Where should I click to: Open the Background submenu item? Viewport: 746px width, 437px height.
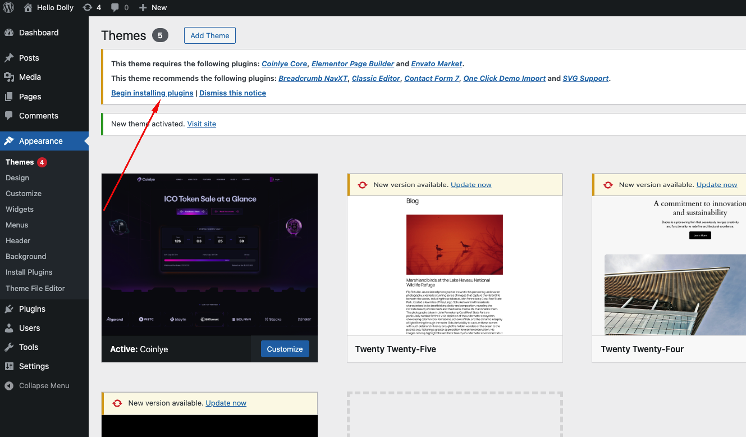pyautogui.click(x=26, y=256)
